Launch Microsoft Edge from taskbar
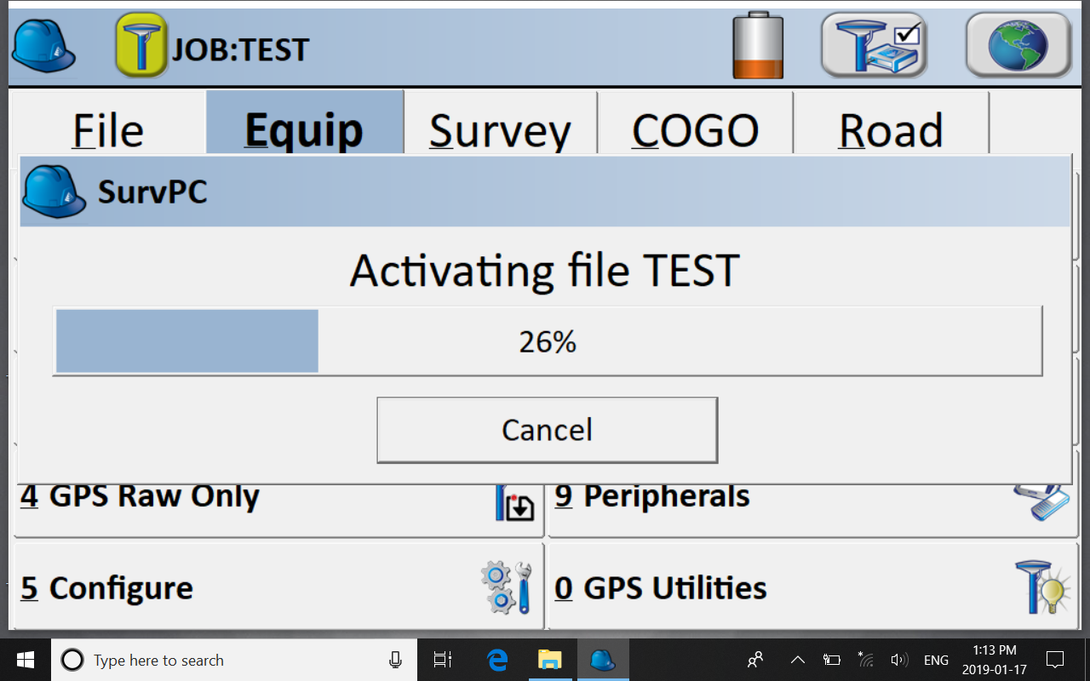The height and width of the screenshot is (681, 1090). click(x=497, y=660)
